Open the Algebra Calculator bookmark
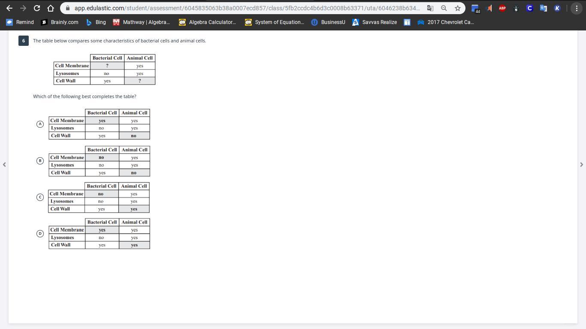 tap(208, 22)
